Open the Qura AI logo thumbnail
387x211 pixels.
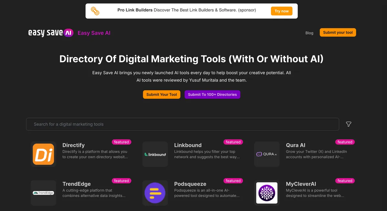pos(267,154)
